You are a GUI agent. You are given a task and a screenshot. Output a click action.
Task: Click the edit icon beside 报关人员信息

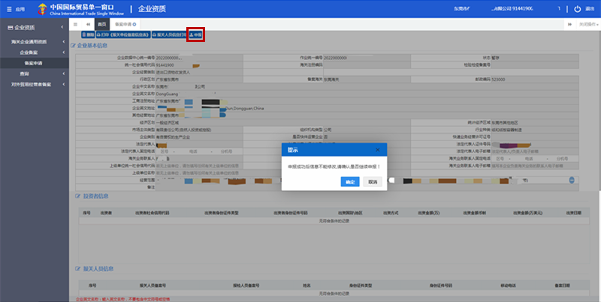click(78, 269)
